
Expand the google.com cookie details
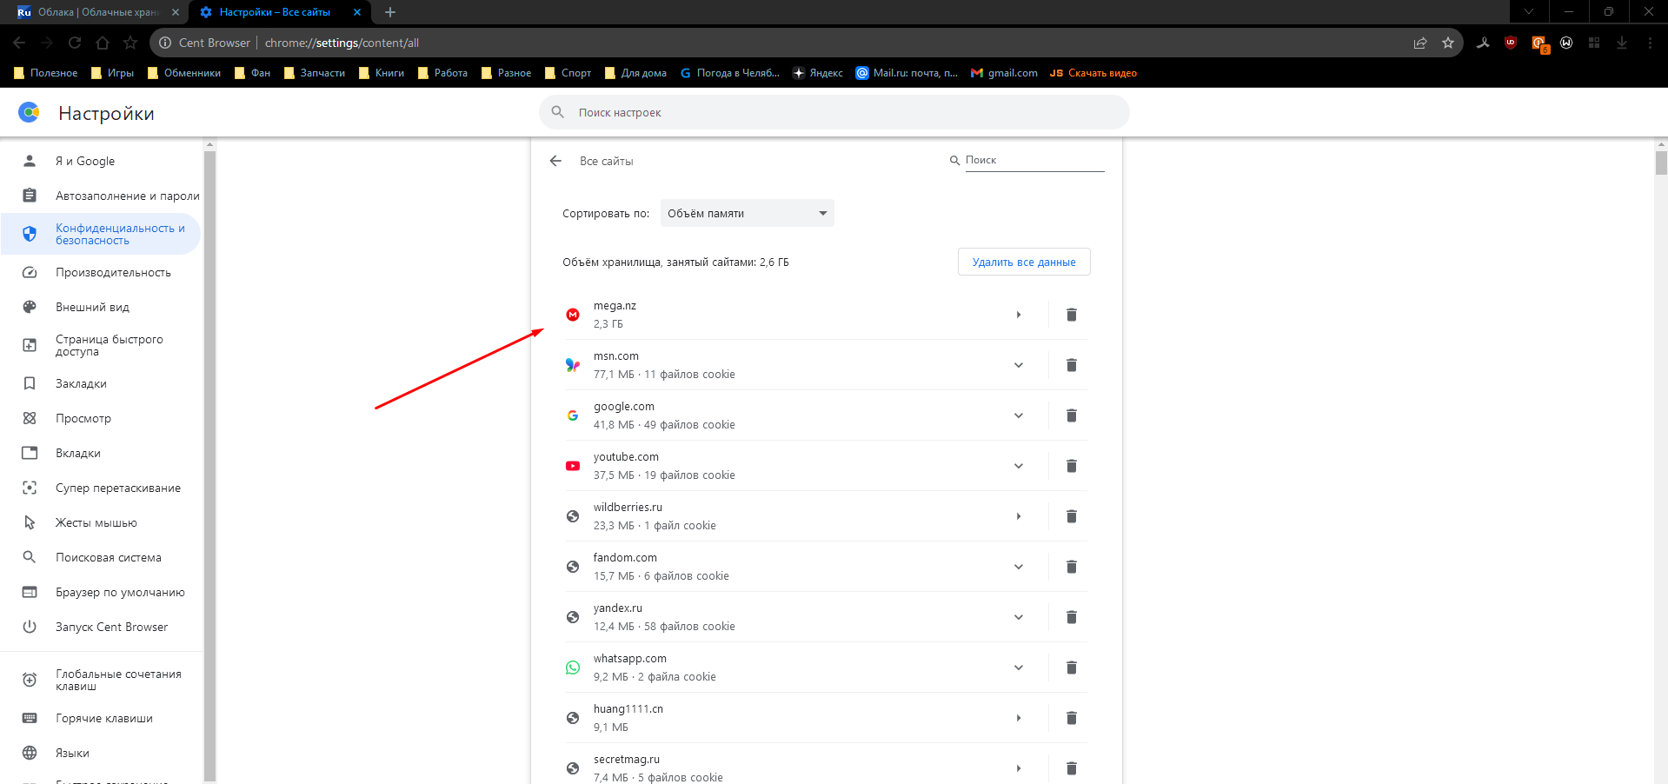1018,415
